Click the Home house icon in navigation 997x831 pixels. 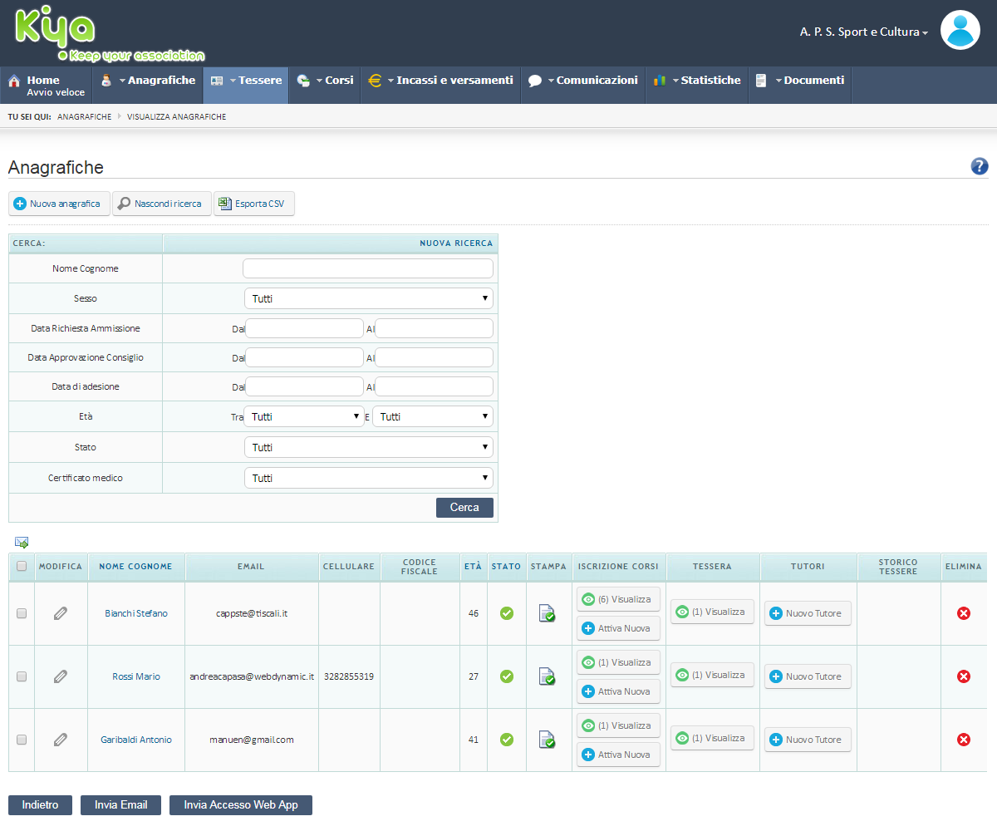14,81
